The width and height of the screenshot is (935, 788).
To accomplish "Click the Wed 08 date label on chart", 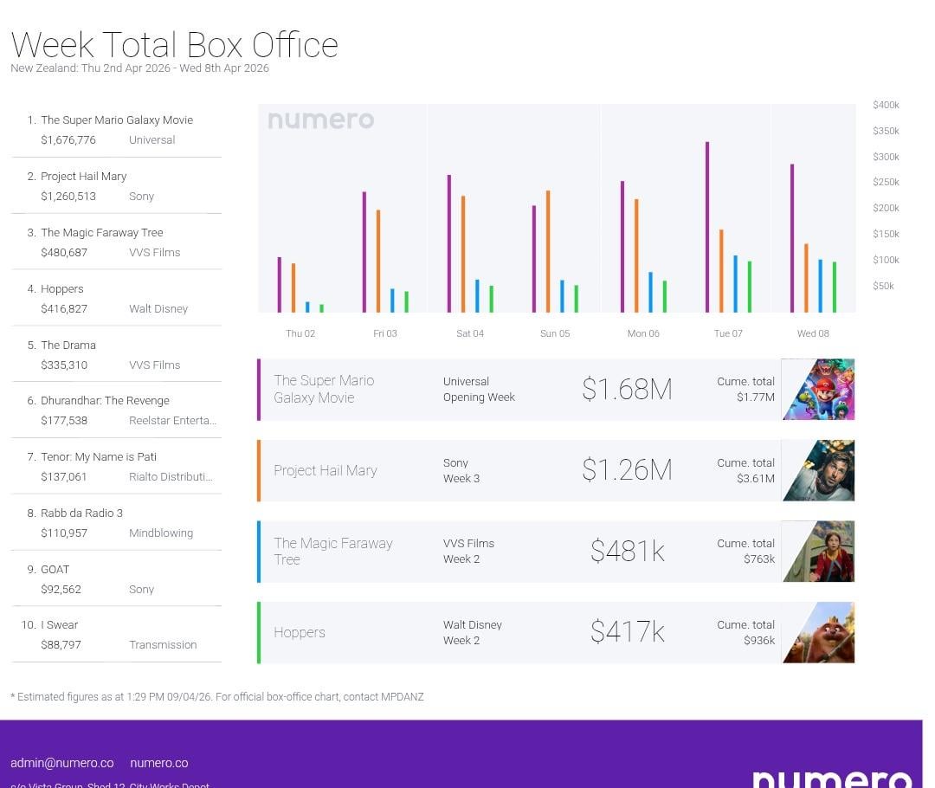I will pyautogui.click(x=812, y=333).
